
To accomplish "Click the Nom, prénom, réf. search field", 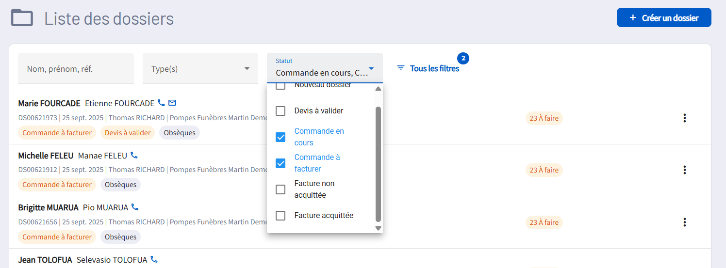I will coord(76,69).
